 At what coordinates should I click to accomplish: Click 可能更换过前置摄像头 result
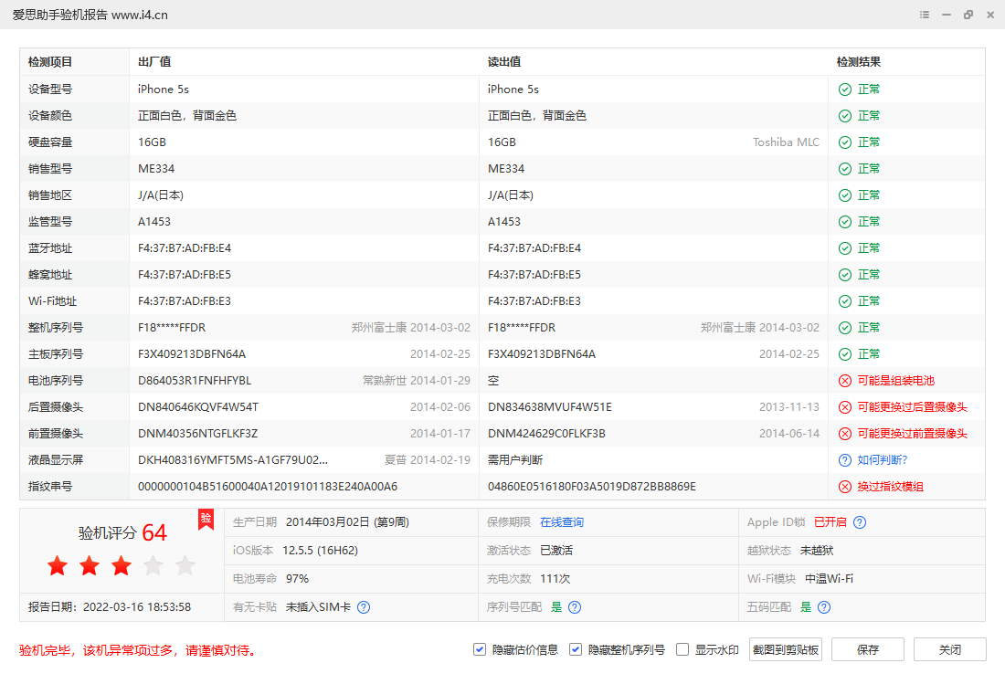(x=912, y=434)
